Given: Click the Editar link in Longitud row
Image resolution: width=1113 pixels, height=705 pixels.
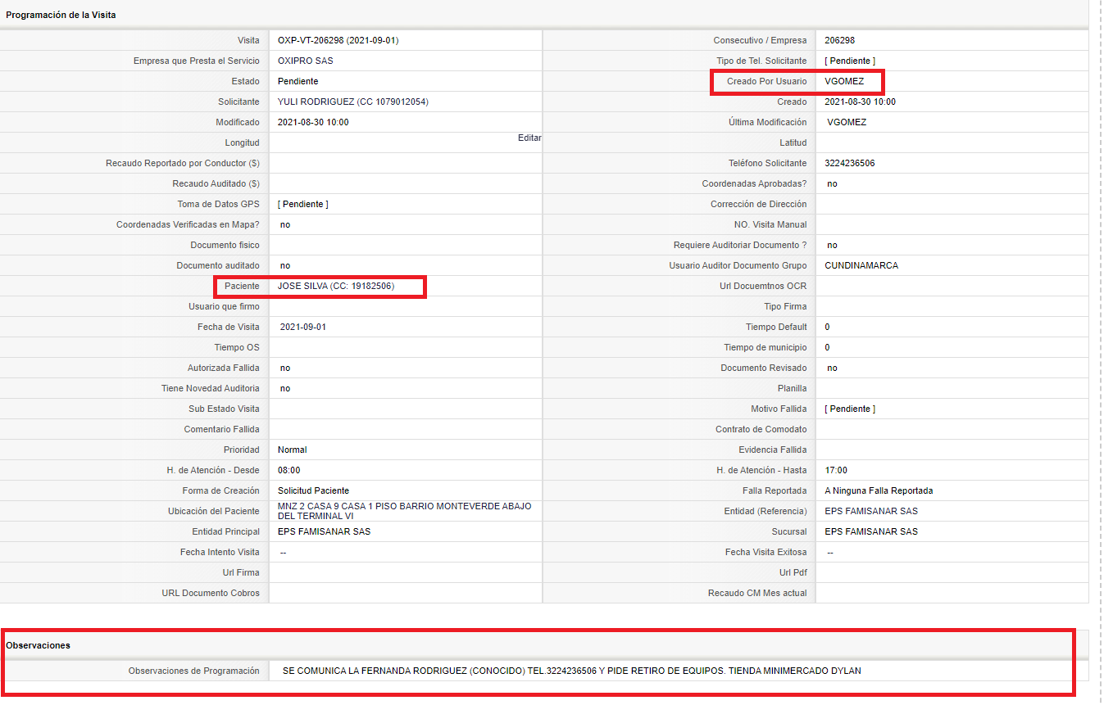Looking at the screenshot, I should (x=529, y=138).
